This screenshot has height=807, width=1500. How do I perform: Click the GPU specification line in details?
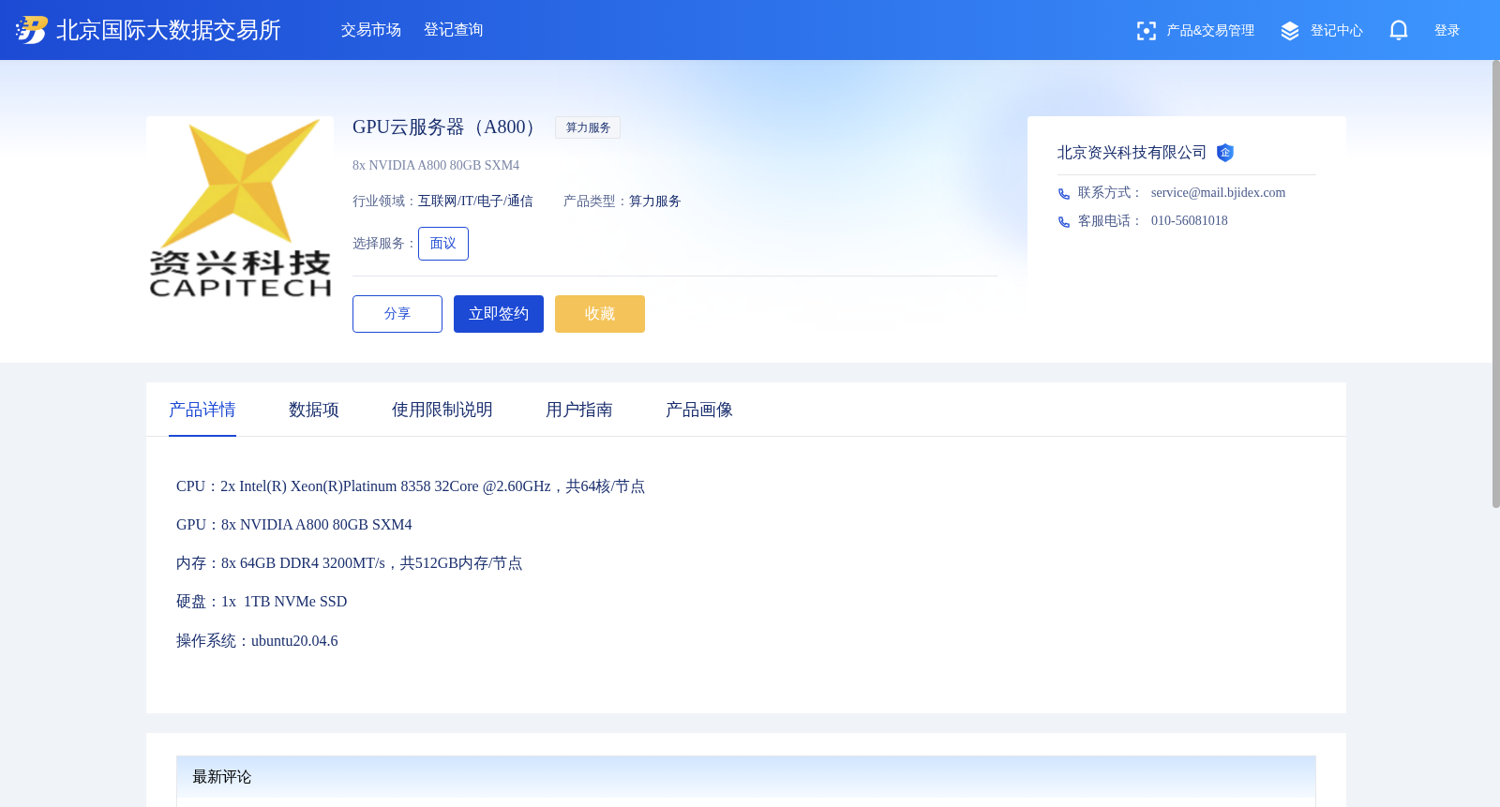click(294, 525)
